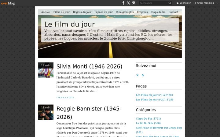
Task: Click the Le Film du jour blog title
Action: pyautogui.click(x=70, y=24)
